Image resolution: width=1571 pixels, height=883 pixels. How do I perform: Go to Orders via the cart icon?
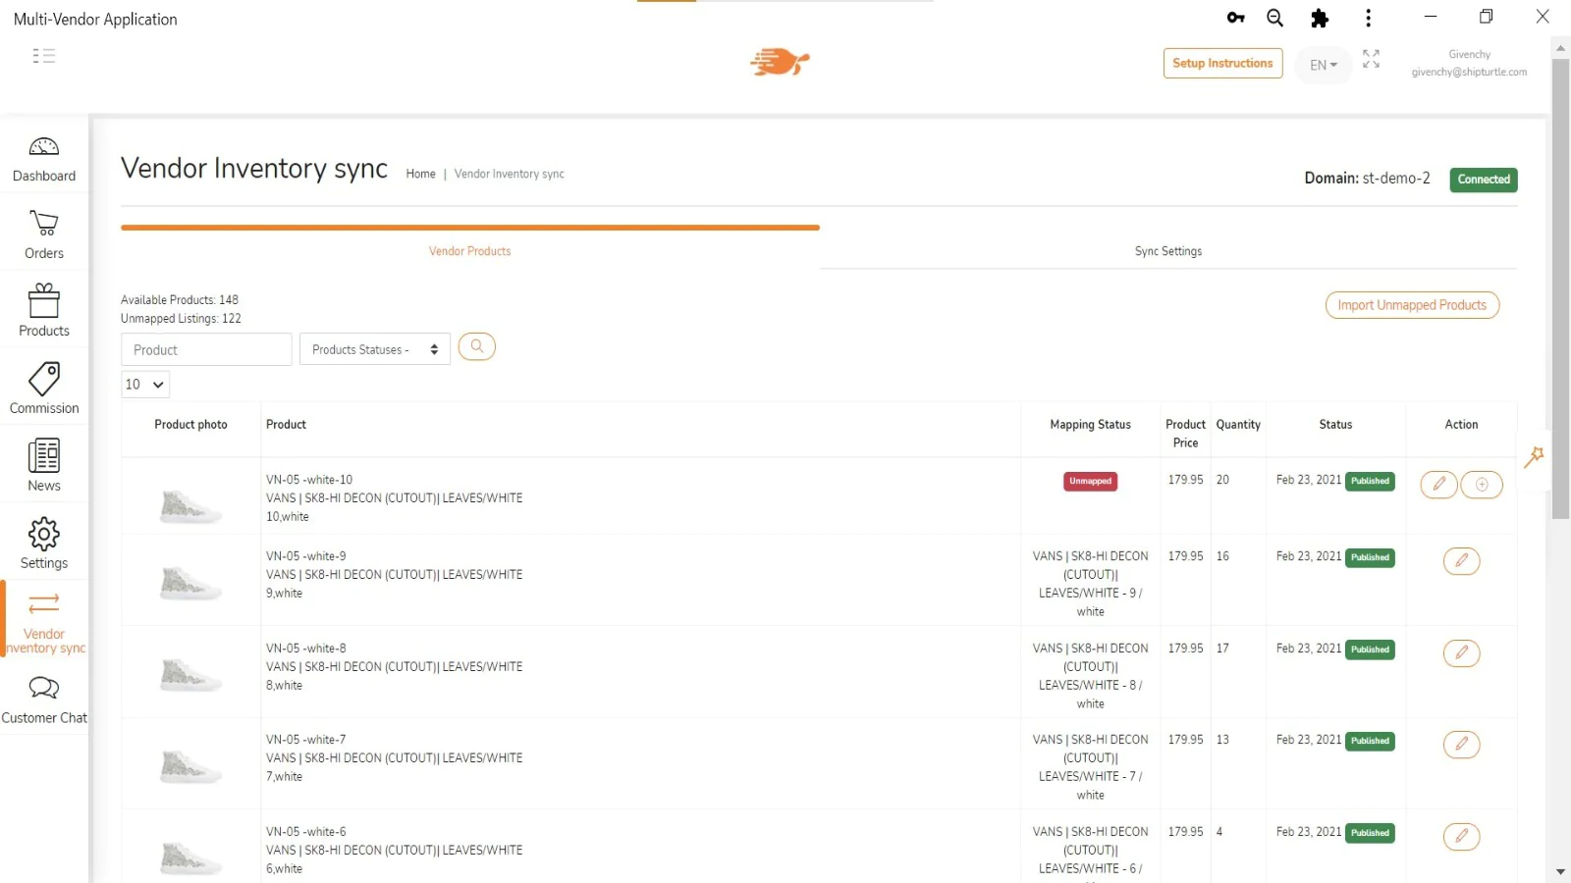coord(44,235)
